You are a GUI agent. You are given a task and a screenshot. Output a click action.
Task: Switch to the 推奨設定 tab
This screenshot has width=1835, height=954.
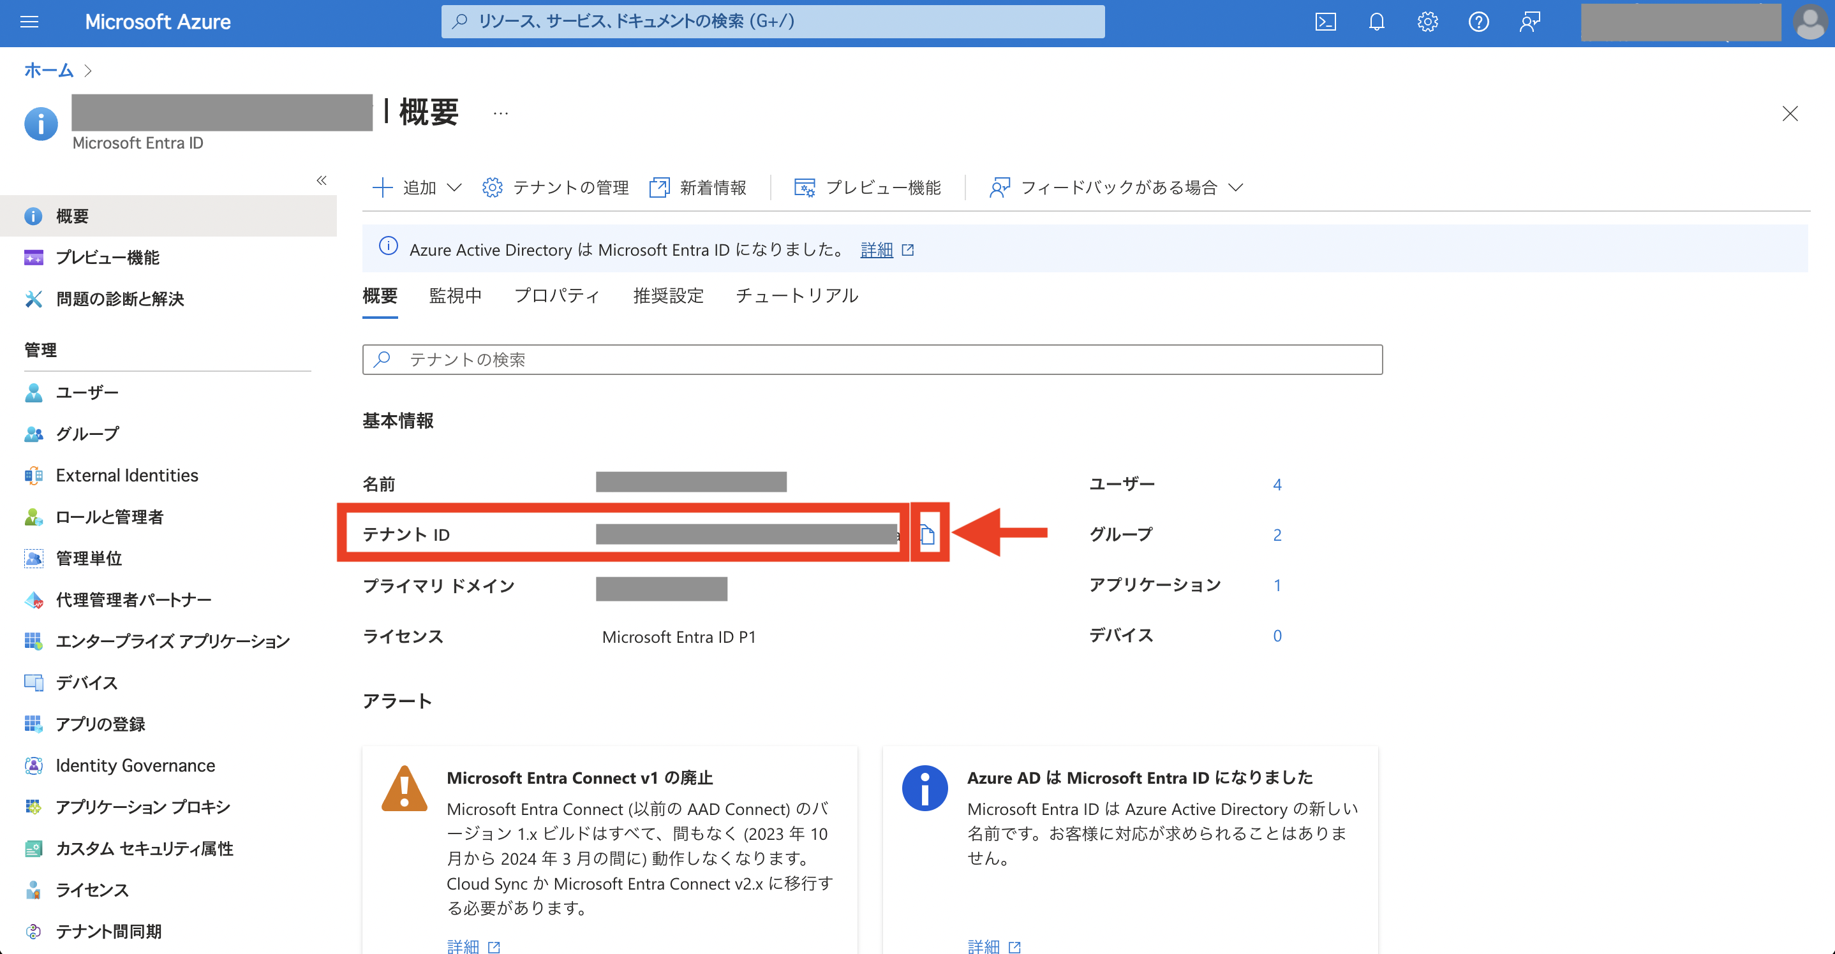[668, 295]
